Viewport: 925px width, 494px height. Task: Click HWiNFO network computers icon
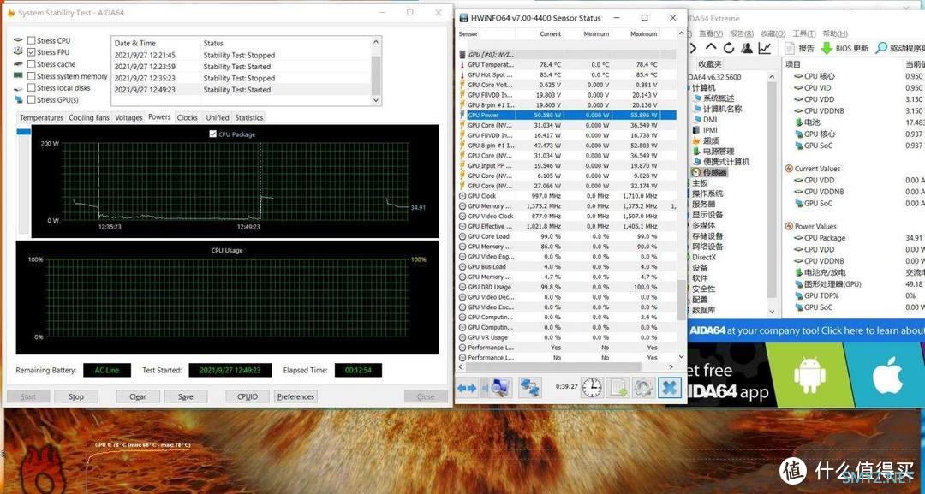530,387
